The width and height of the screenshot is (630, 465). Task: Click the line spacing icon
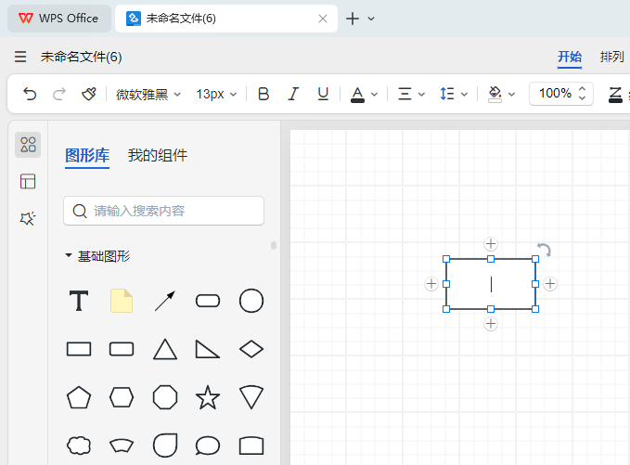pyautogui.click(x=447, y=94)
